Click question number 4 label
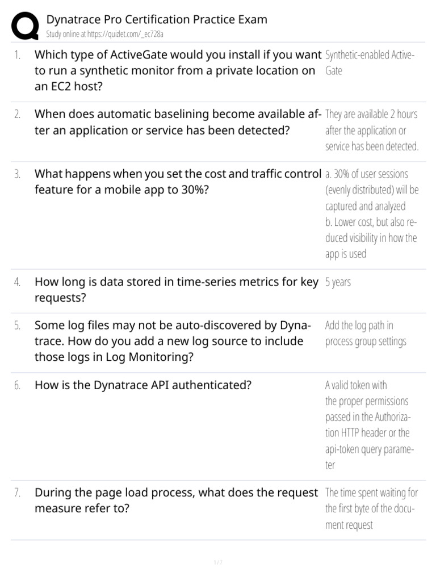The height and width of the screenshot is (581, 436). (17, 282)
